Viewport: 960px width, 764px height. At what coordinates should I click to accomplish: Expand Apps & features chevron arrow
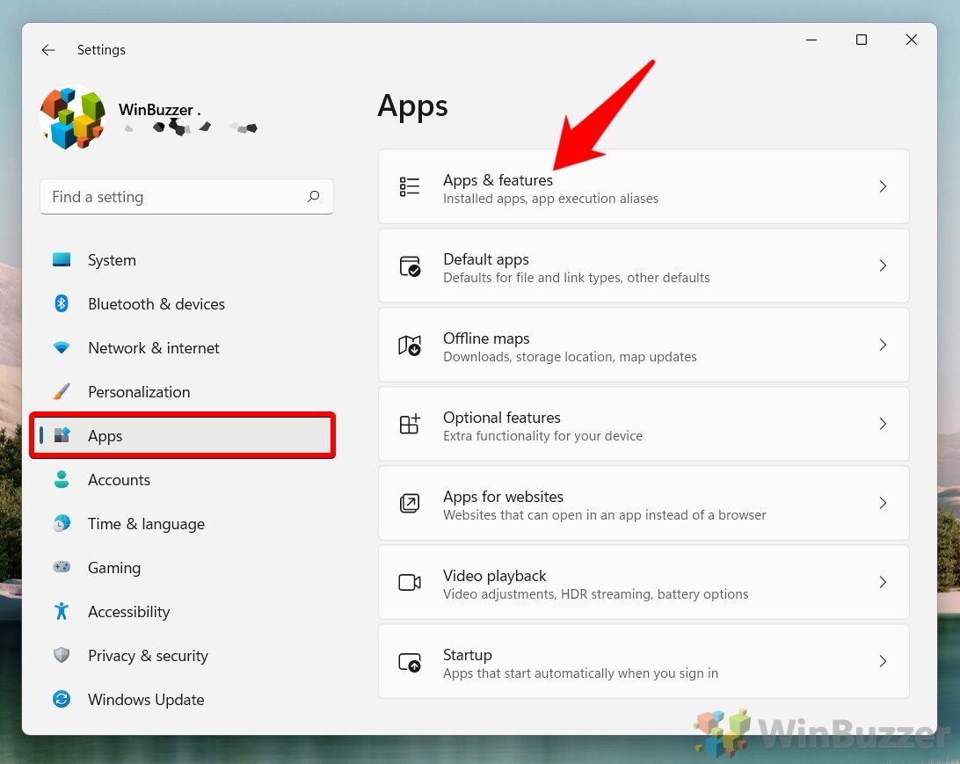pos(883,186)
